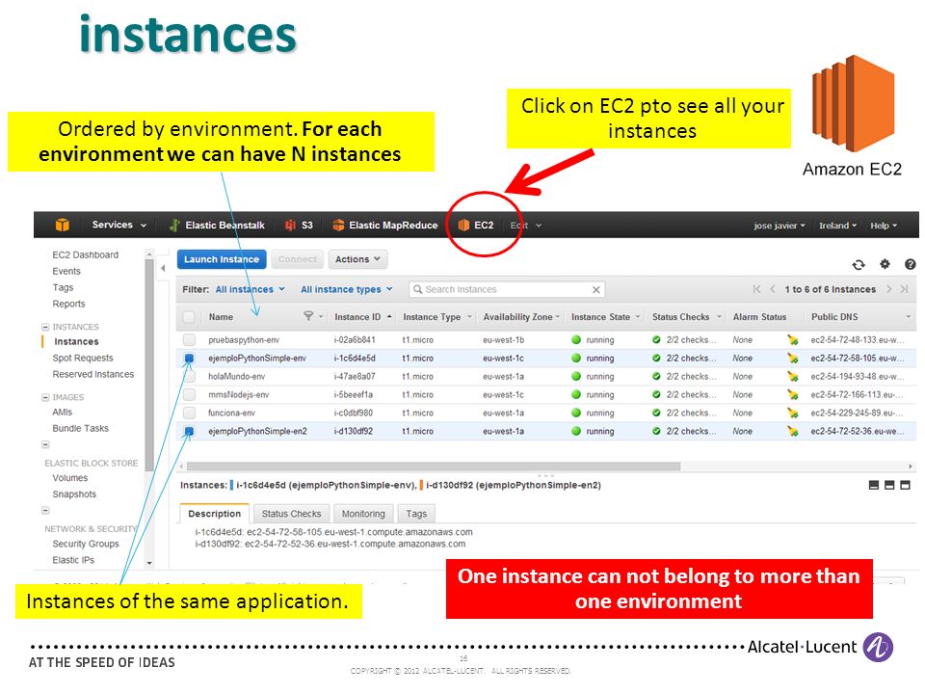This screenshot has height=694, width=925.
Task: Open Elastic IPs in the sidebar
Action: pyautogui.click(x=73, y=560)
